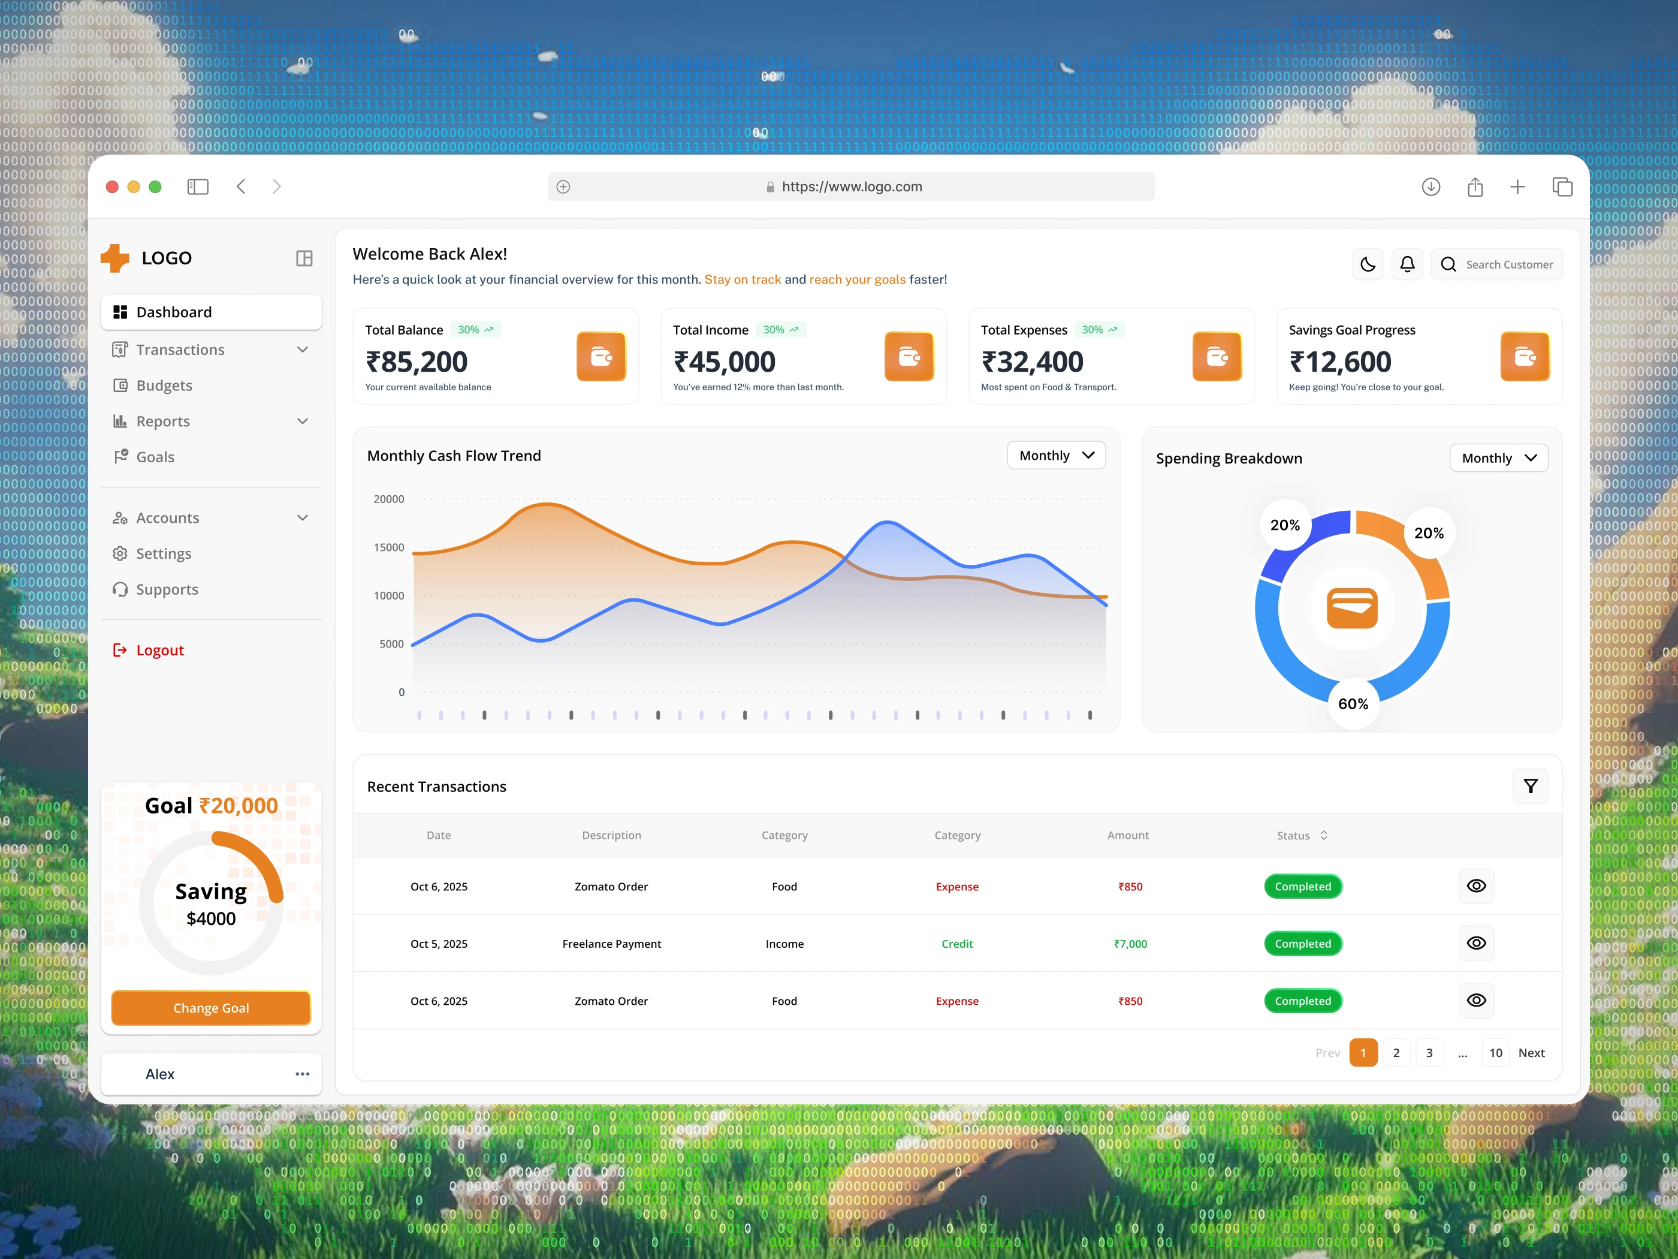Click the Settings gear icon in sidebar

pyautogui.click(x=120, y=553)
